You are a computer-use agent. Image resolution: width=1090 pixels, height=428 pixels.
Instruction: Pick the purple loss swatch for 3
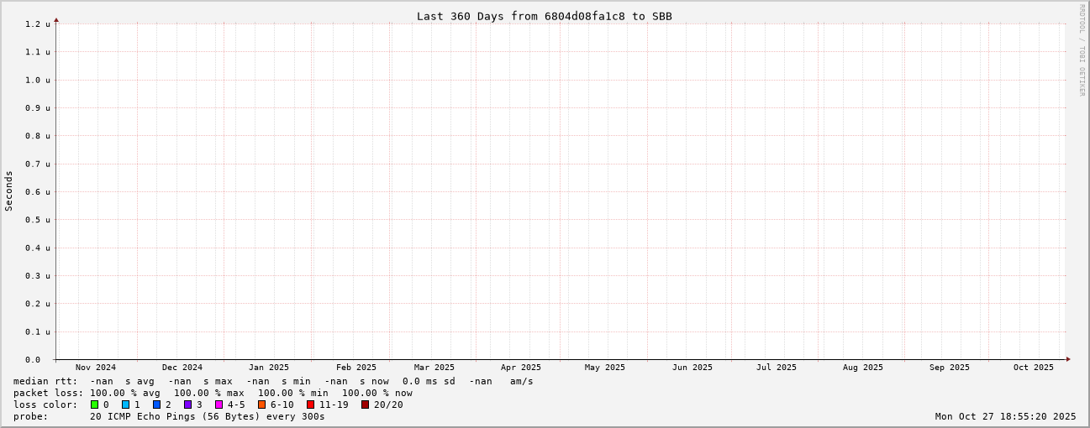[188, 405]
